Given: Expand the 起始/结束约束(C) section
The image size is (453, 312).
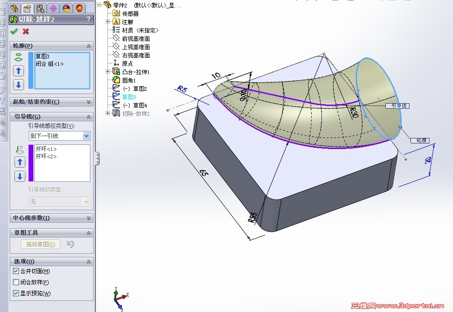Looking at the screenshot, I should [x=88, y=102].
